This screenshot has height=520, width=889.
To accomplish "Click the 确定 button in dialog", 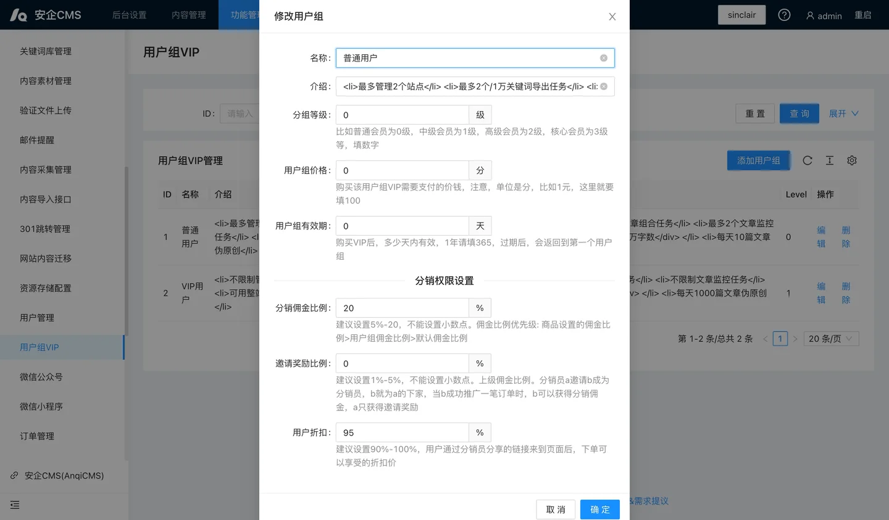I will click(x=599, y=510).
